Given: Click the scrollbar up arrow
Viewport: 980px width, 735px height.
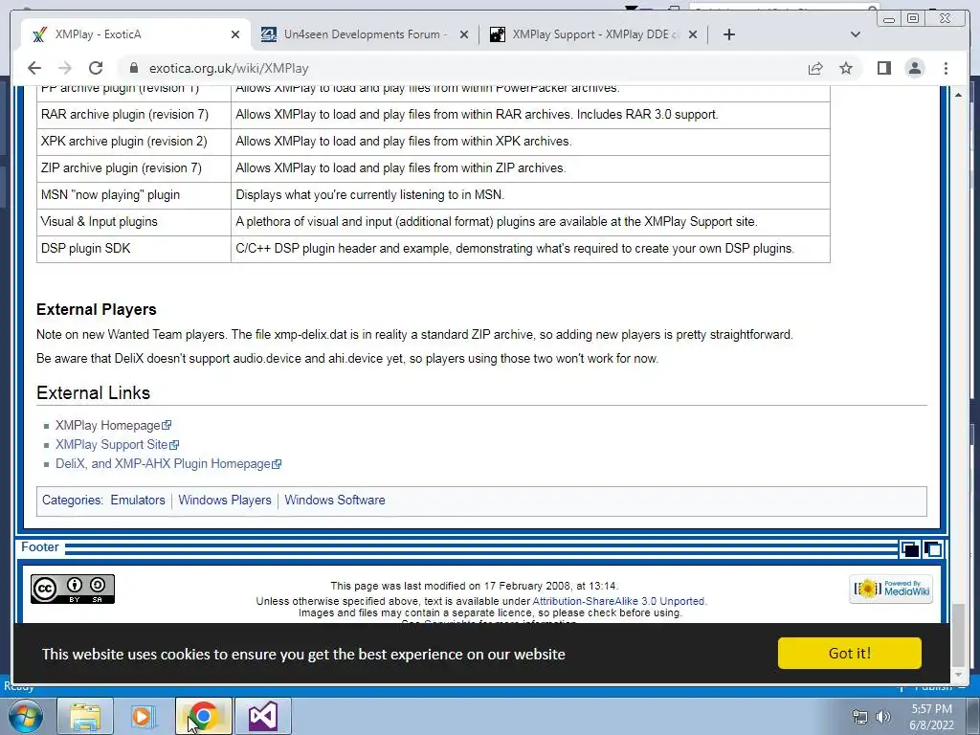Looking at the screenshot, I should pyautogui.click(x=959, y=95).
